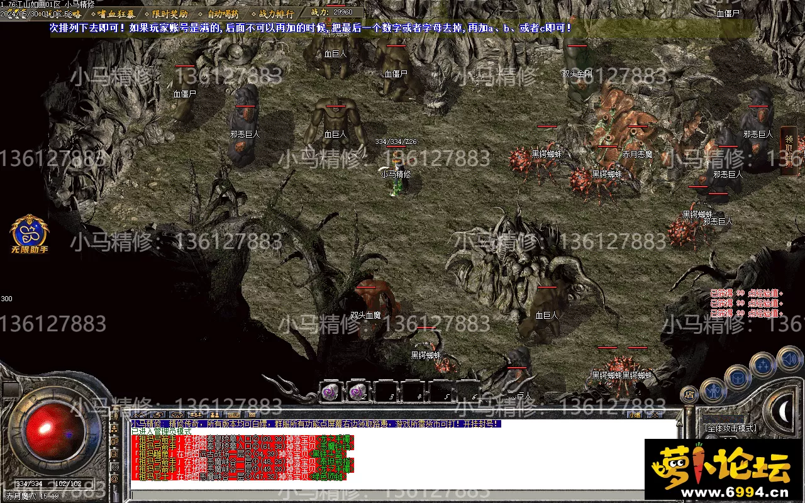
Task: Open the skills sparkle round icon
Action: [763, 365]
